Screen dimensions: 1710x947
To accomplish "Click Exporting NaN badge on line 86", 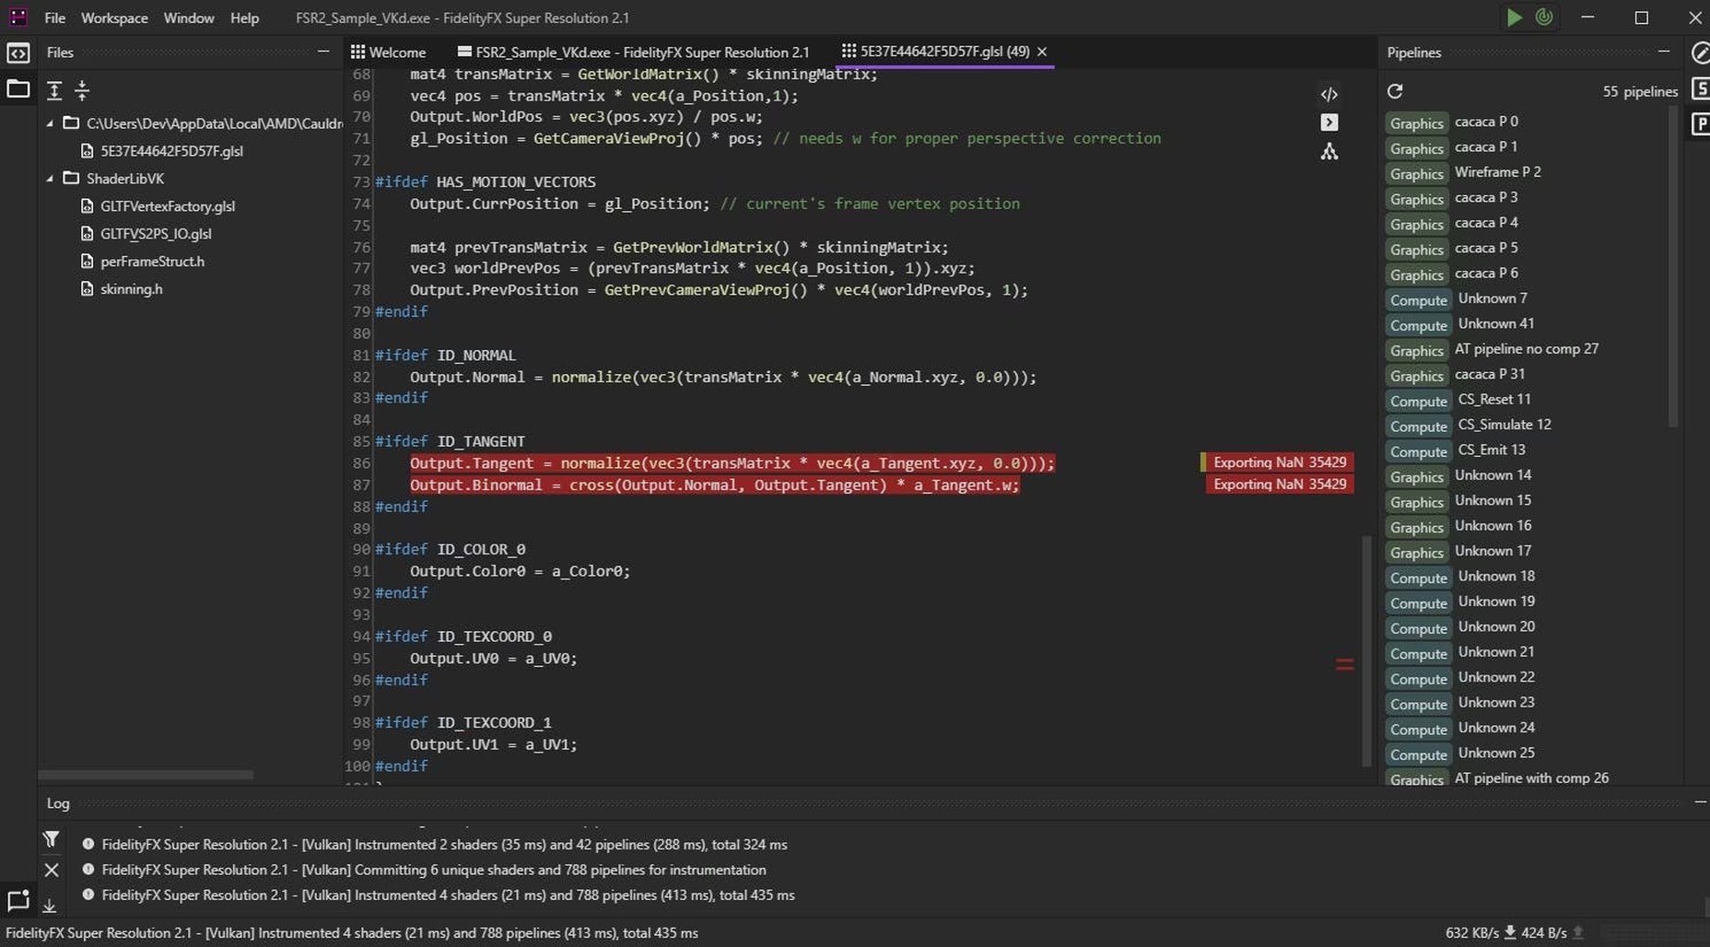I will pos(1279,462).
